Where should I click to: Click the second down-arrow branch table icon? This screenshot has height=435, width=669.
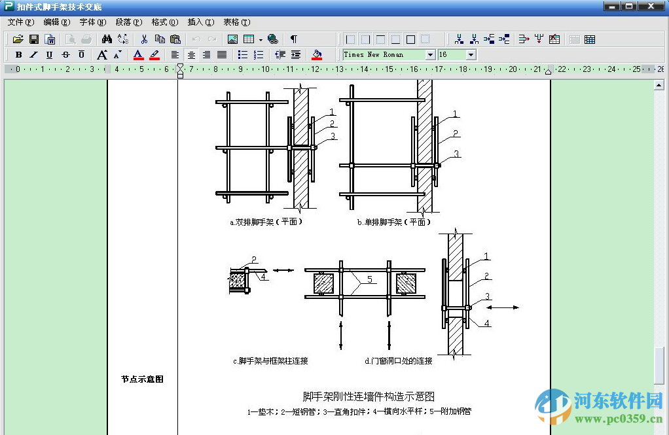pos(474,39)
